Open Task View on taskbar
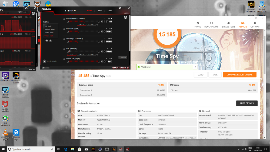 pos(58,149)
